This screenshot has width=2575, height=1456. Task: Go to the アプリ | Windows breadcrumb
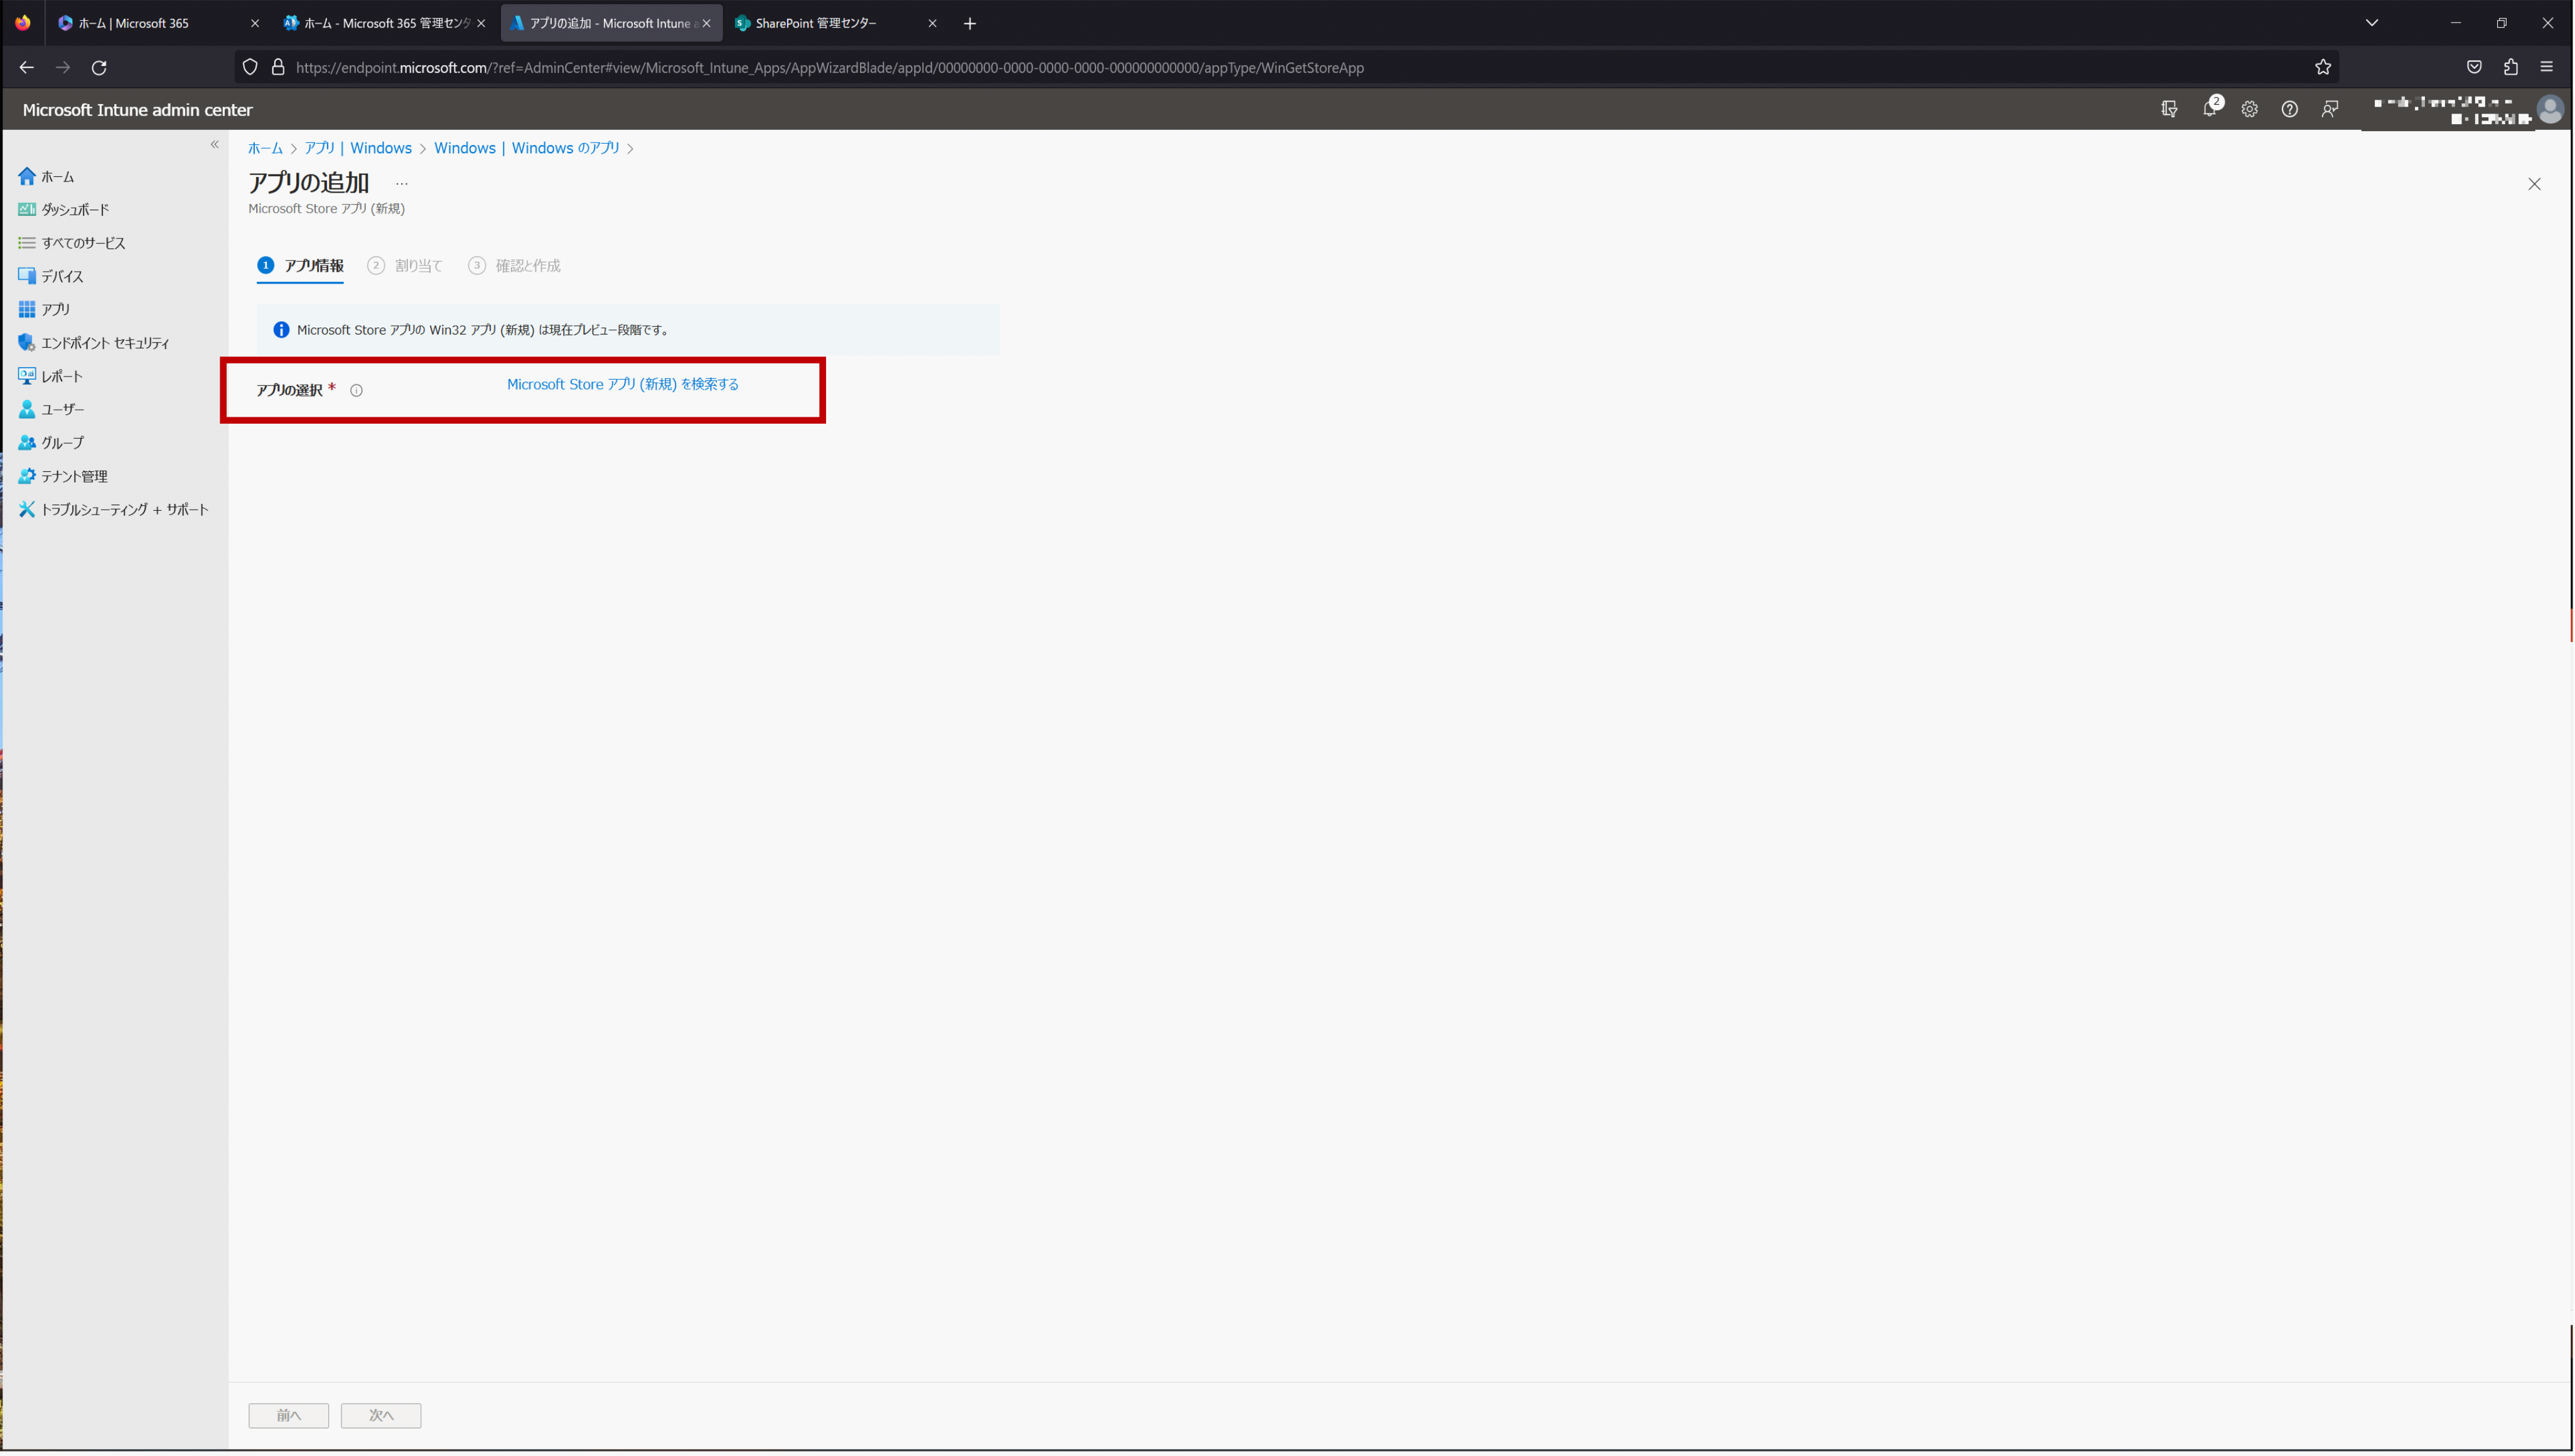tap(358, 148)
